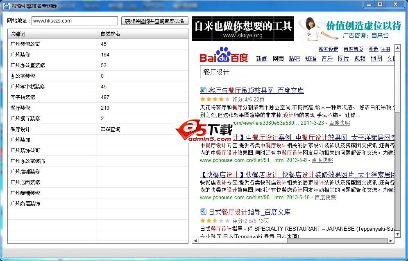Select the 广州店铺装修 keyword row

(x=98, y=172)
